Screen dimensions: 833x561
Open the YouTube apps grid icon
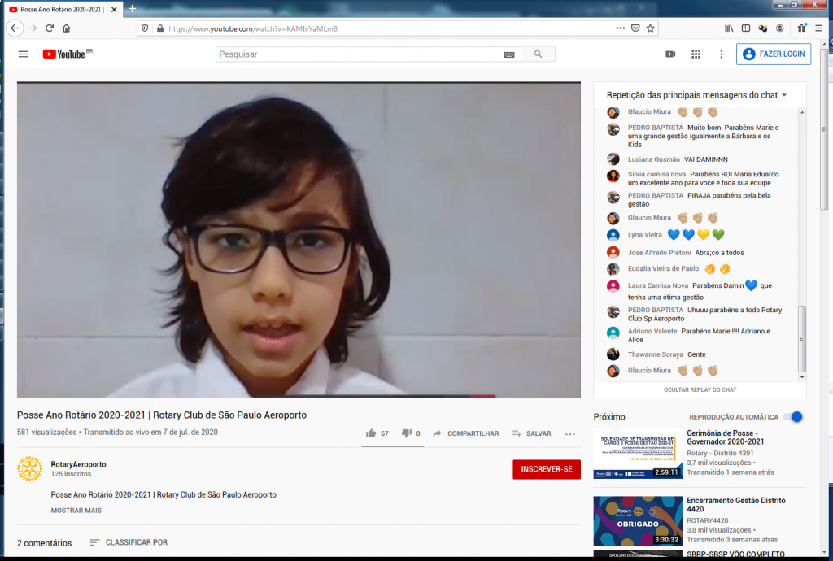(x=696, y=54)
